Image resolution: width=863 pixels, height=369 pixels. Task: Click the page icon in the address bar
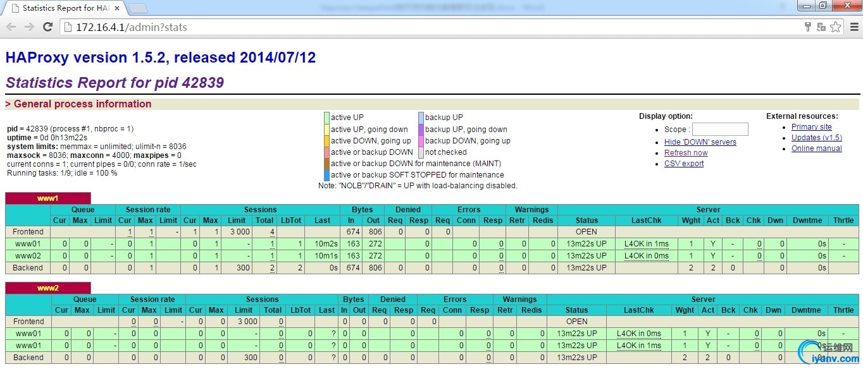pos(68,27)
